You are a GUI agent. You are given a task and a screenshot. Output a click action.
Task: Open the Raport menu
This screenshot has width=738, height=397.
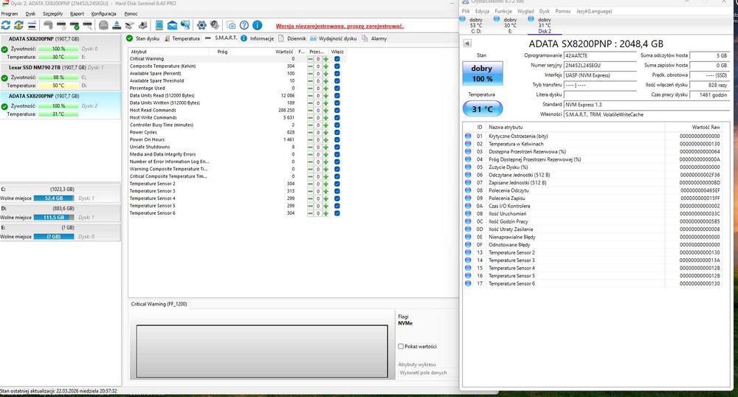pyautogui.click(x=77, y=13)
